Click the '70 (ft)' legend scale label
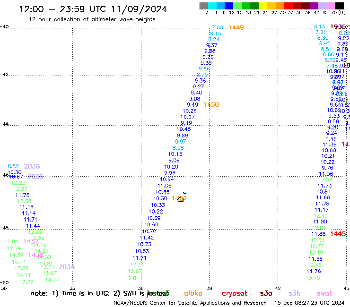The image size is (350, 307). pos(338,12)
